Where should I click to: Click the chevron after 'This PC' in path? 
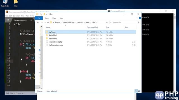pyautogui.click(x=62, y=22)
